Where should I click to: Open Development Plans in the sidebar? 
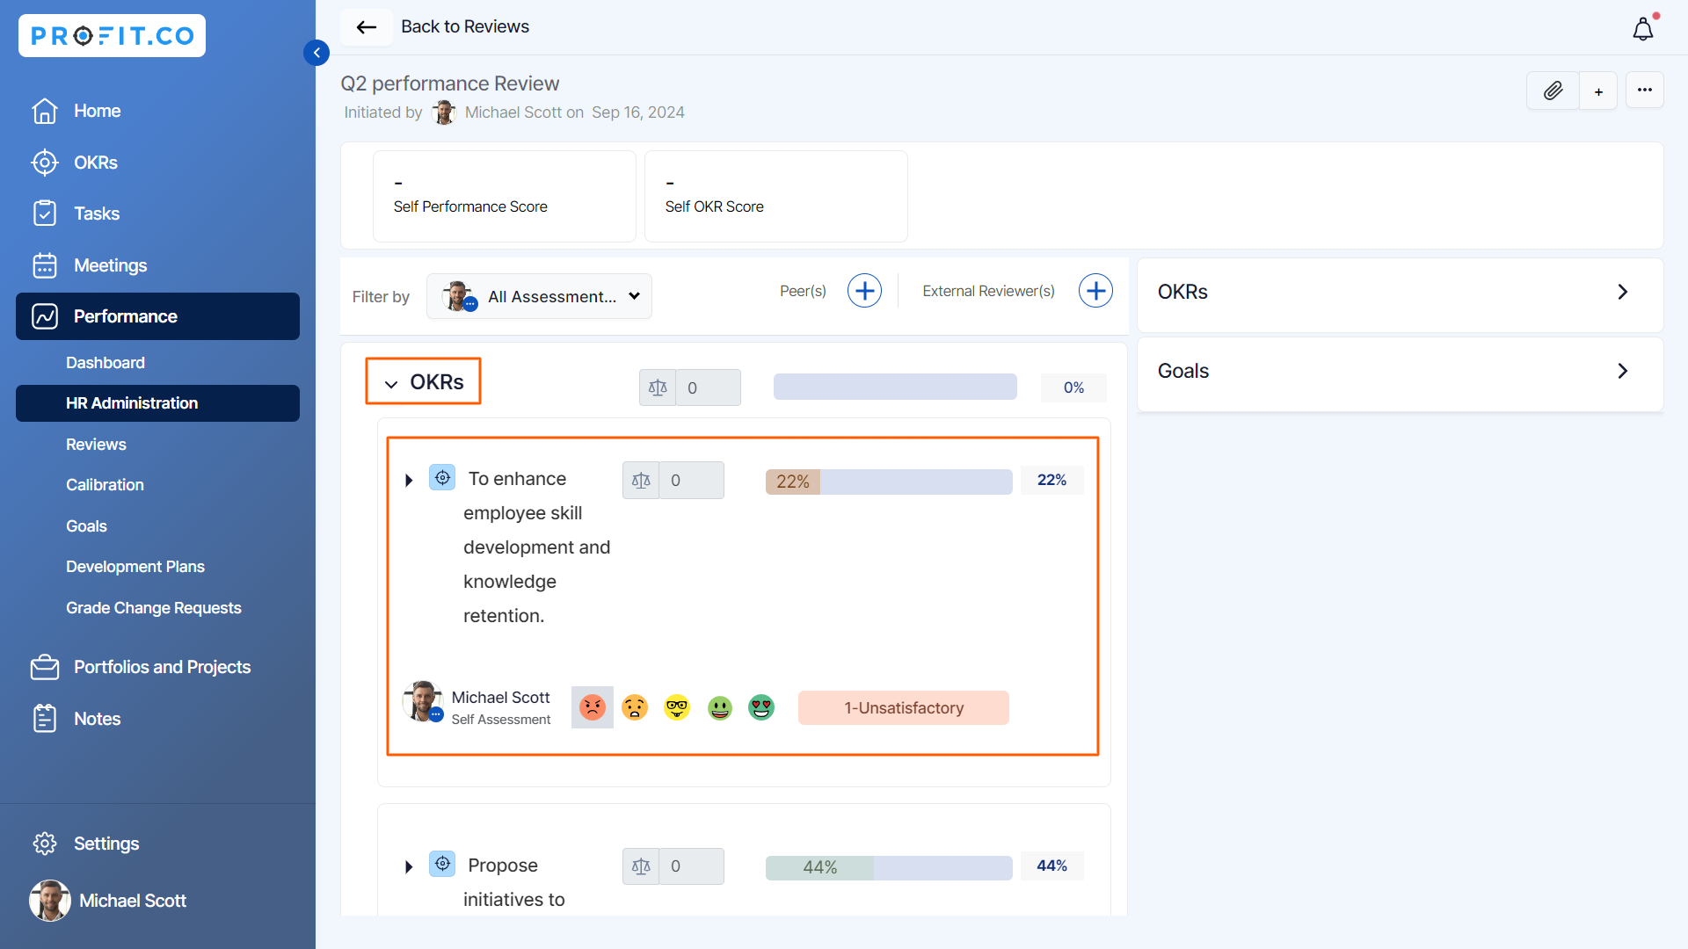135,567
